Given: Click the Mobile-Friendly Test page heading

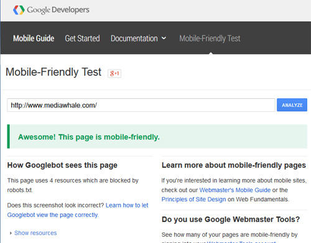Looking at the screenshot, I should [x=53, y=72].
